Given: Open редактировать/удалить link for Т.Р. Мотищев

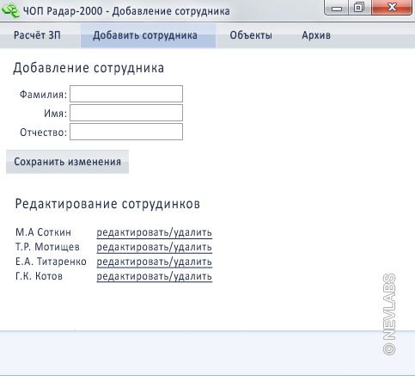Looking at the screenshot, I should (155, 247).
